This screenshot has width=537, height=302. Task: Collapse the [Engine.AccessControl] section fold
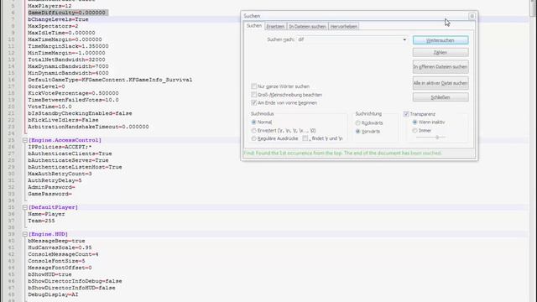(25, 140)
